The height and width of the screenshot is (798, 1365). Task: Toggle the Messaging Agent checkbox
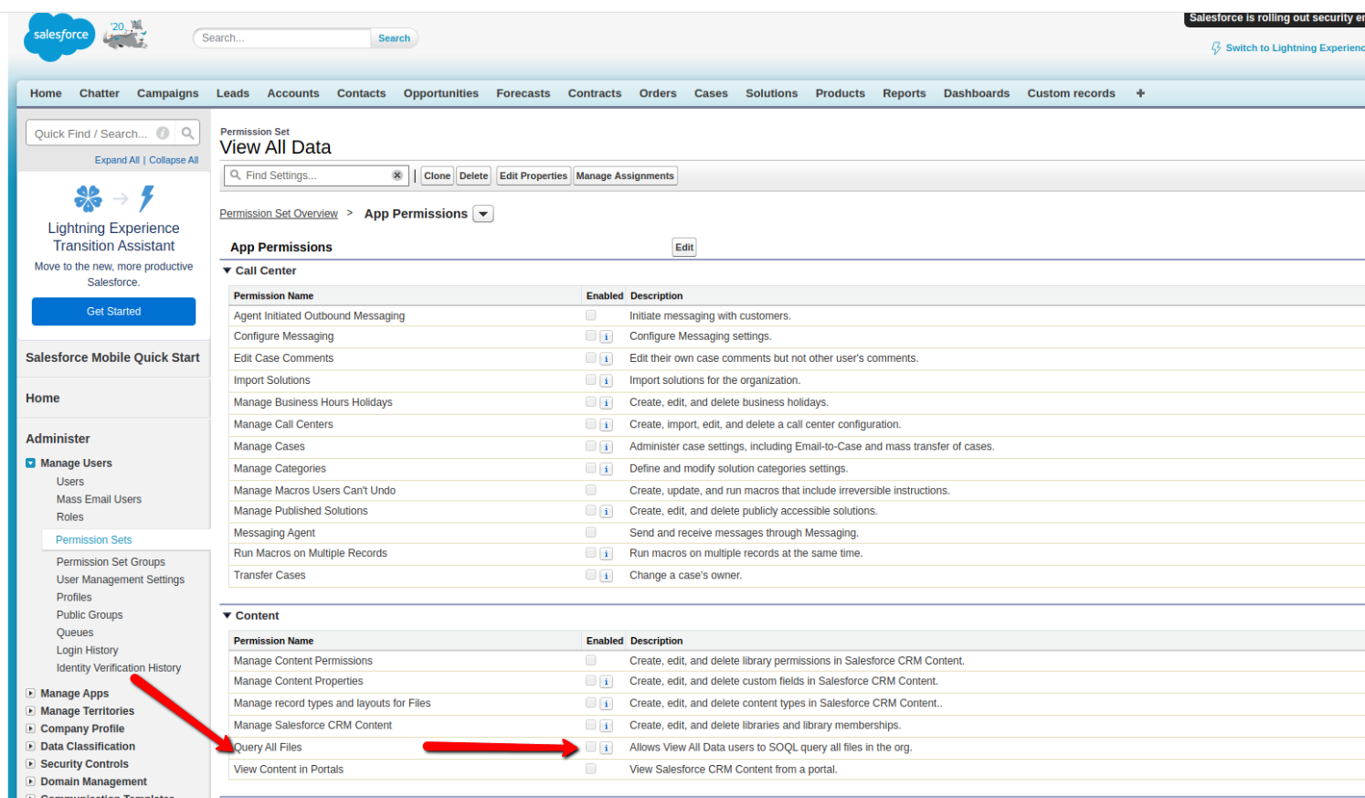click(591, 532)
